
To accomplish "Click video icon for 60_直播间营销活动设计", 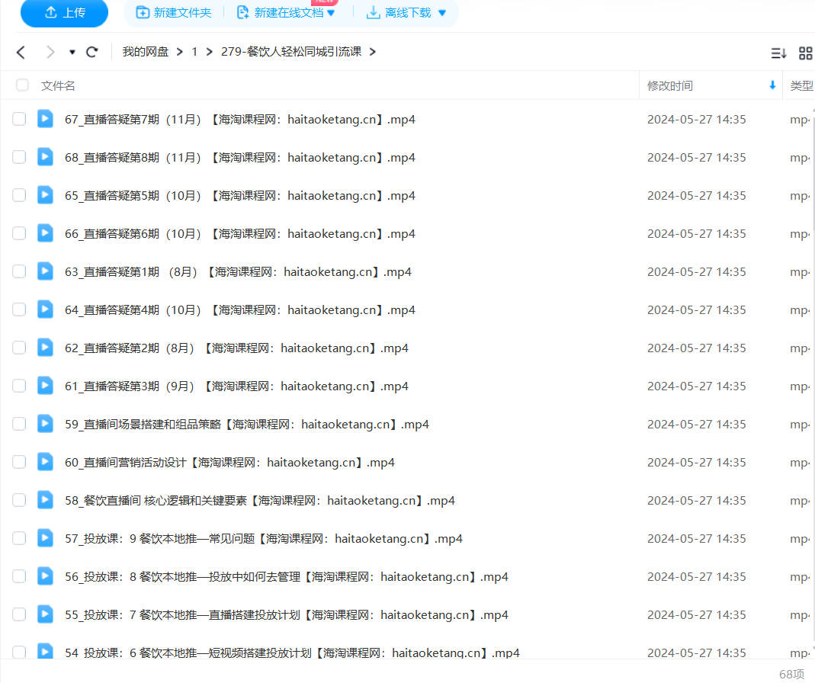I will 45,462.
